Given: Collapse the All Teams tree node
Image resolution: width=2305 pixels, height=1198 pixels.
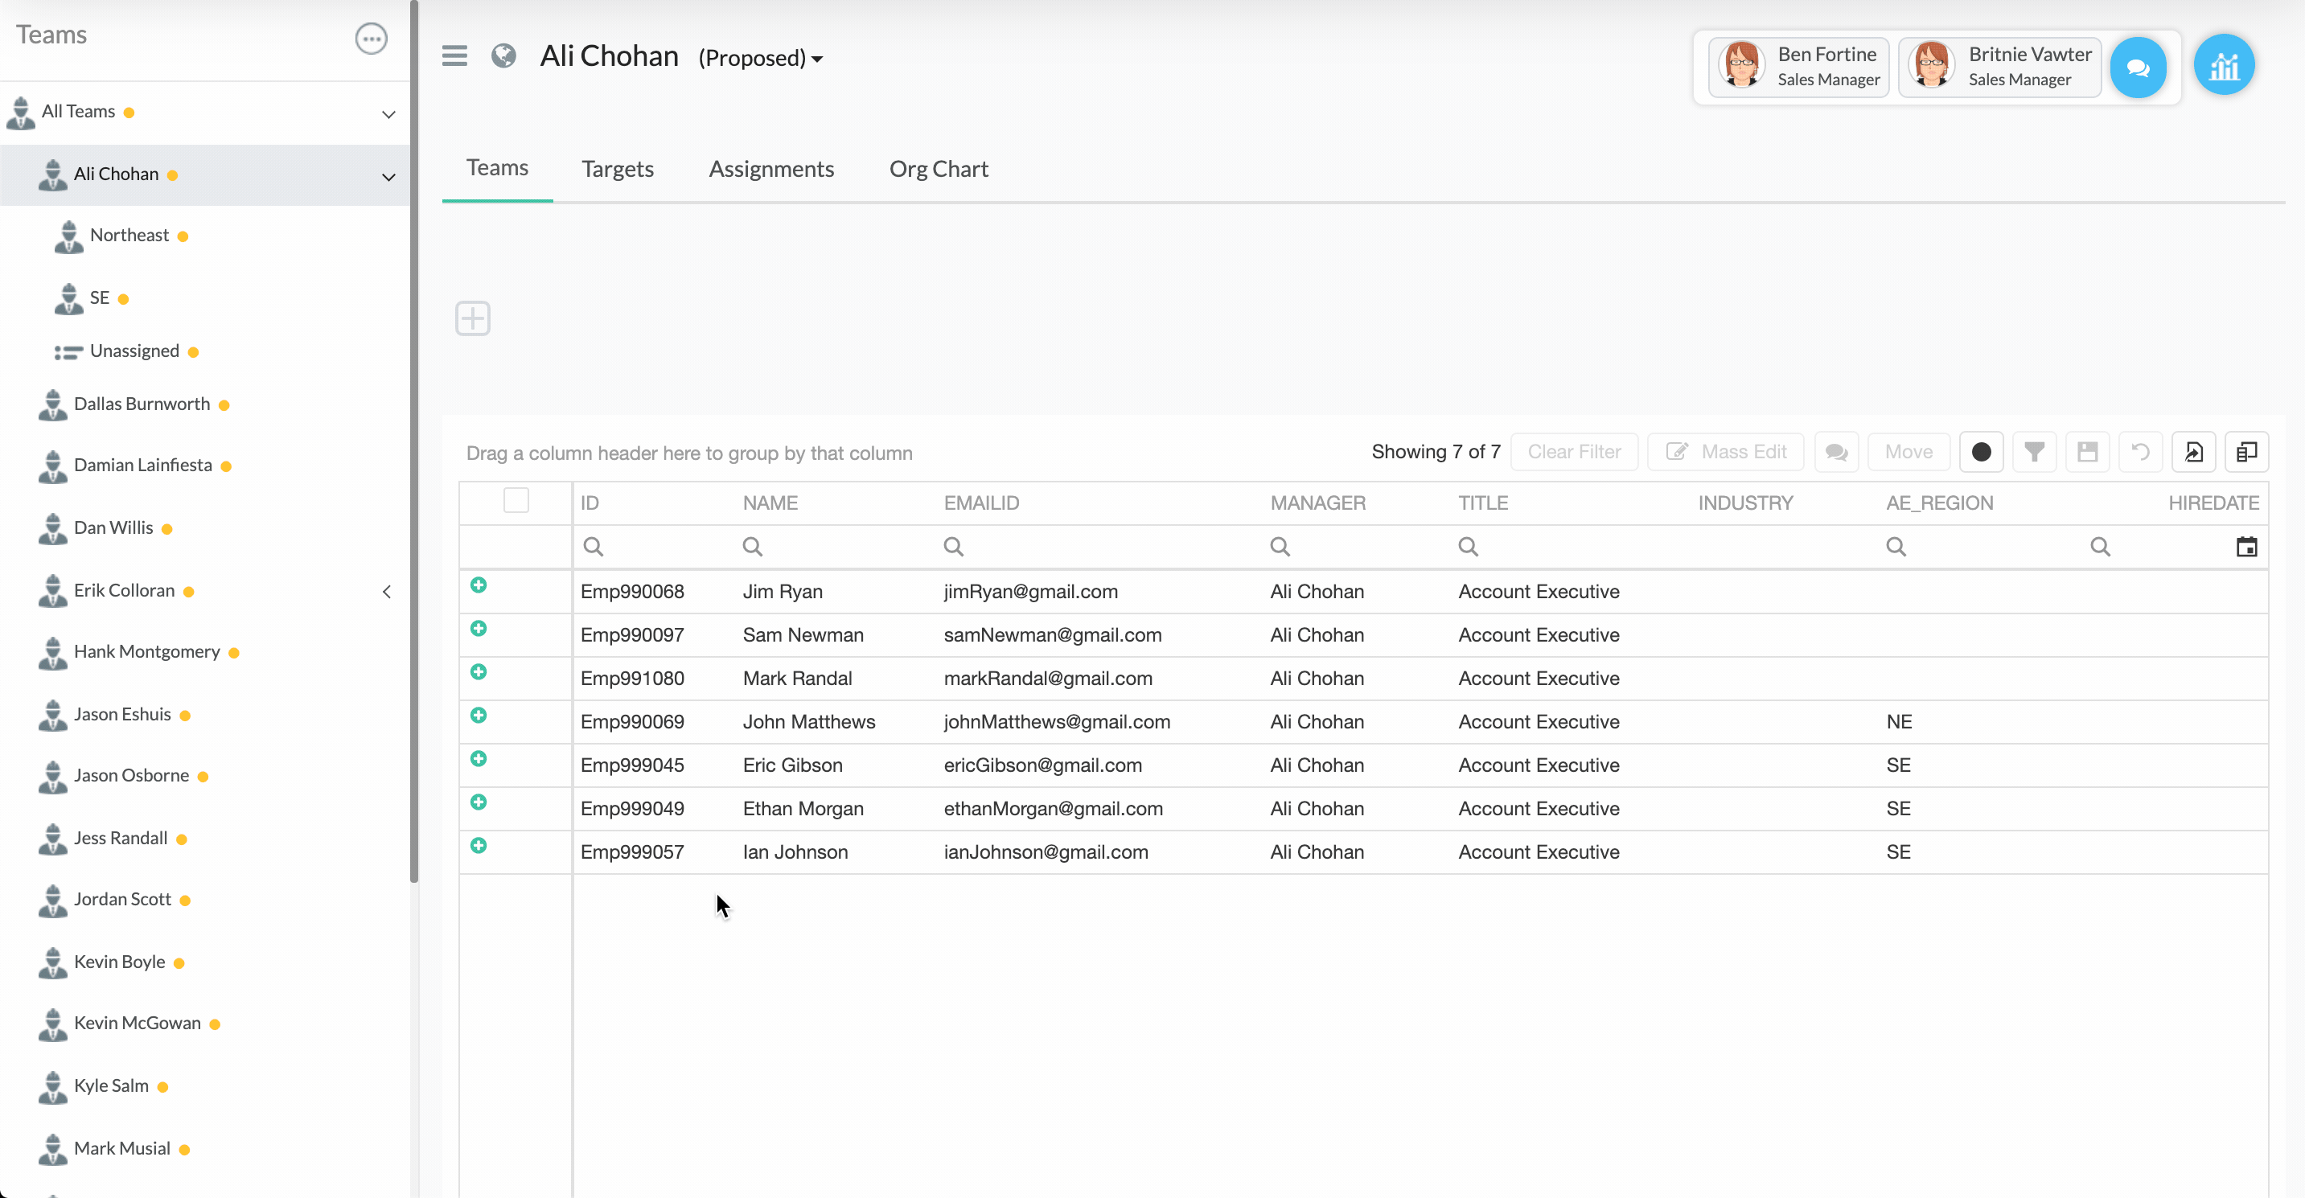Looking at the screenshot, I should click(x=388, y=113).
